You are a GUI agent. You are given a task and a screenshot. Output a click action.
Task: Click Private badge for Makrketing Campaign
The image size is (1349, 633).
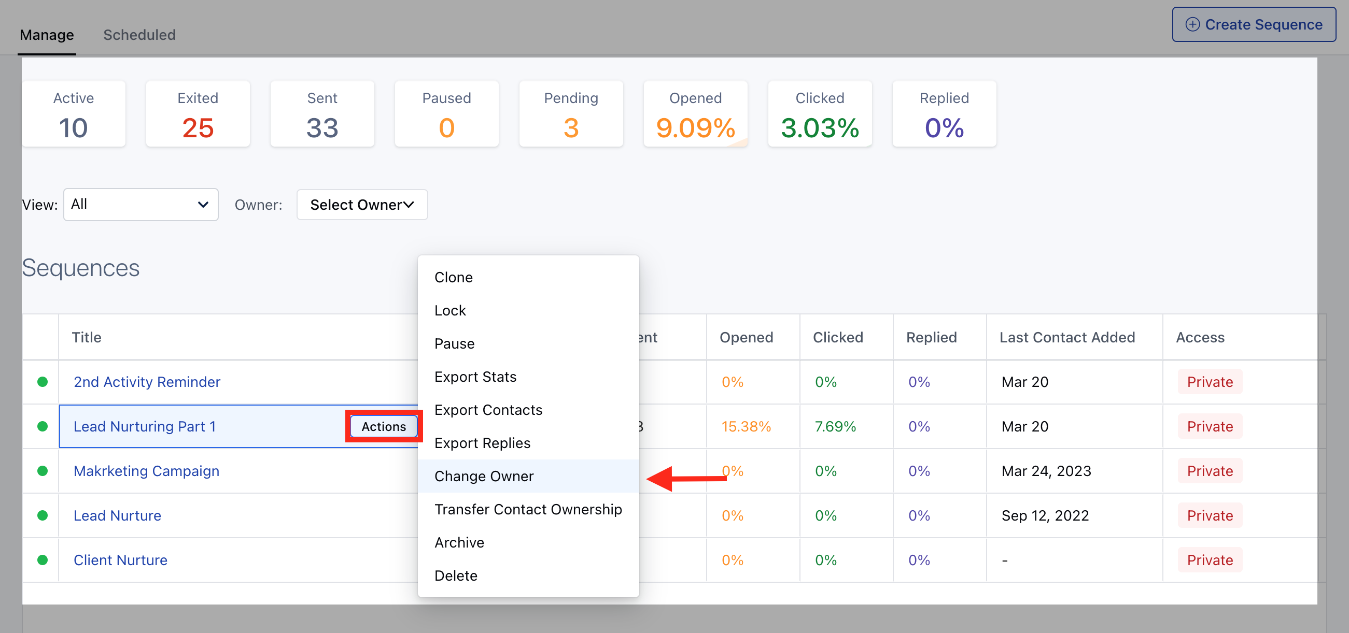click(1210, 471)
